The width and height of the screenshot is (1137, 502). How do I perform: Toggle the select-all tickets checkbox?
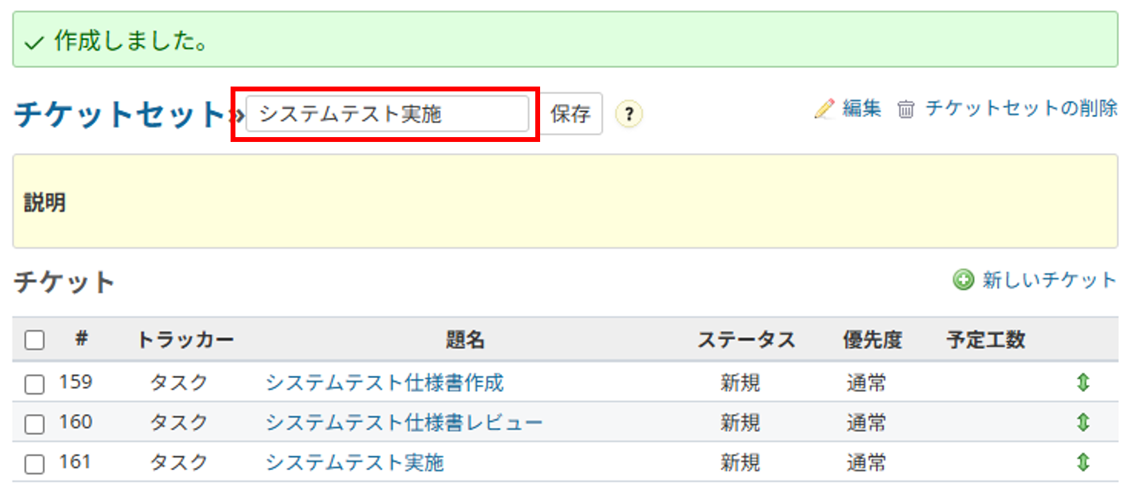(35, 340)
